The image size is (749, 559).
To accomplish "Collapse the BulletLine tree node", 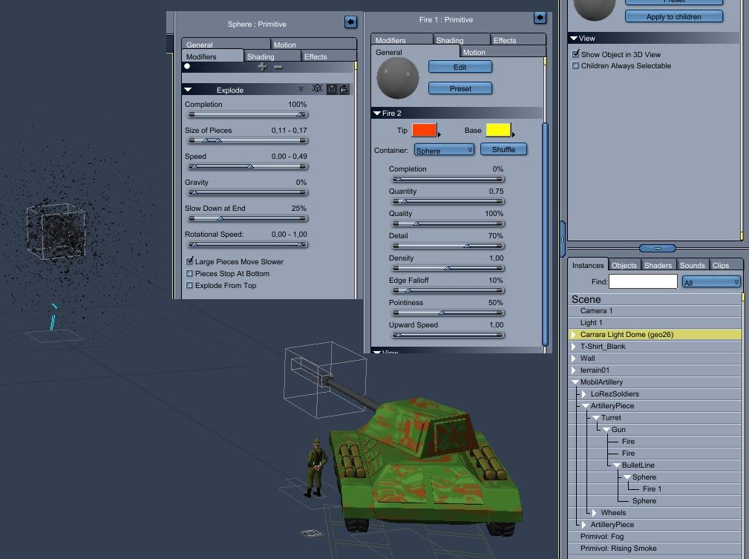I will [x=616, y=465].
